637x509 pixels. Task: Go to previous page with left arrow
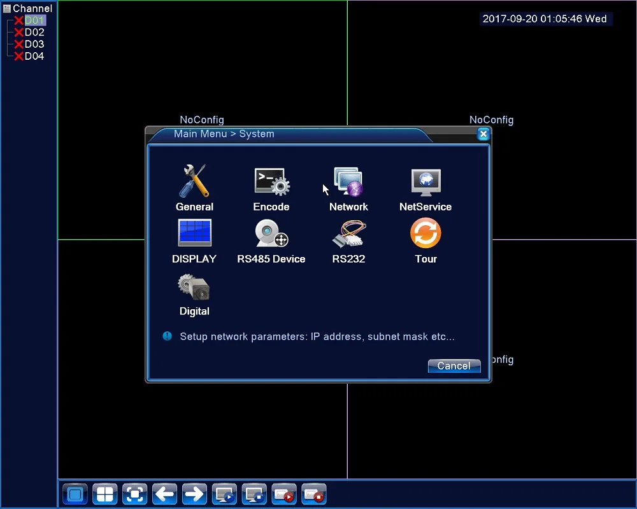164,494
